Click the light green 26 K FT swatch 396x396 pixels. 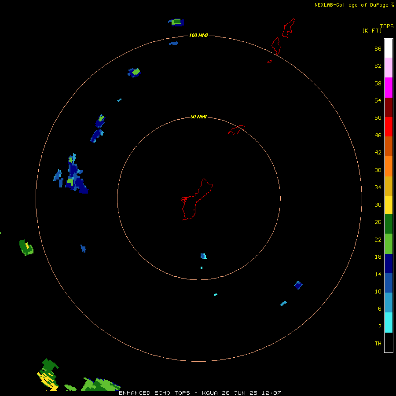pyautogui.click(x=389, y=244)
